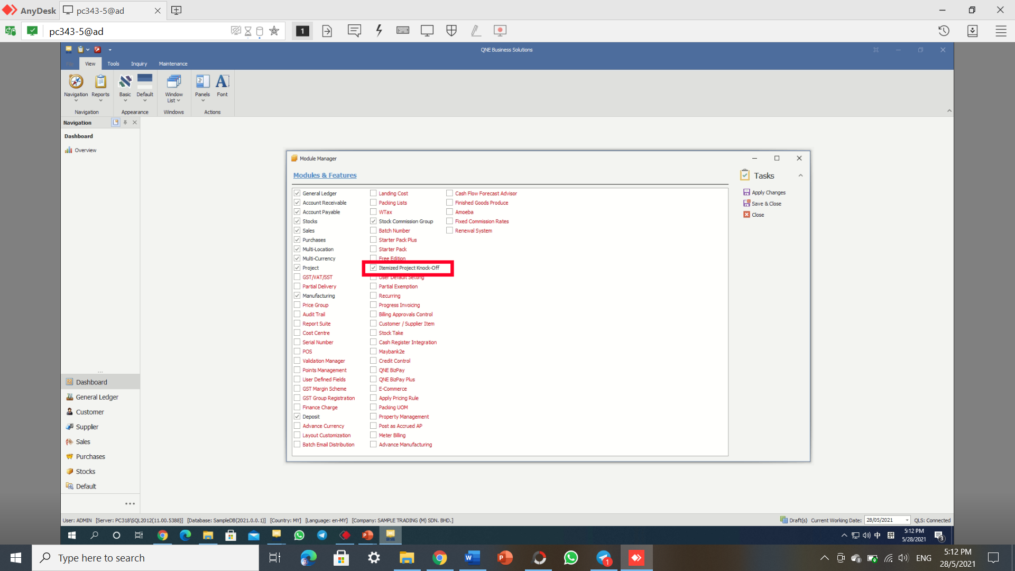Click AnyDesk session recording icon
1015x571 pixels.
tap(500, 31)
